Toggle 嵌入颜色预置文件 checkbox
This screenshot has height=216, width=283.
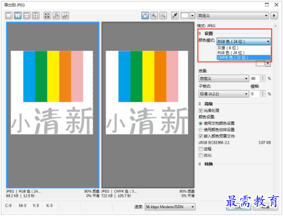[x=201, y=136]
